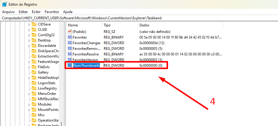Screen dimensions: 278x126
Task: Expand the HideDesktopIcons key
Action: click(29, 78)
